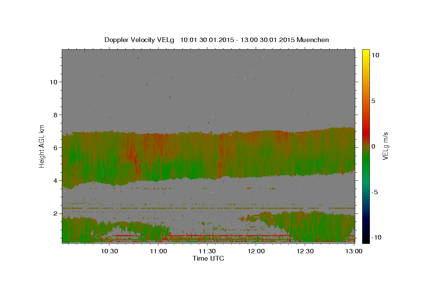The width and height of the screenshot is (439, 292).
Task: Click the height axis label 4
Action: click(x=55, y=180)
